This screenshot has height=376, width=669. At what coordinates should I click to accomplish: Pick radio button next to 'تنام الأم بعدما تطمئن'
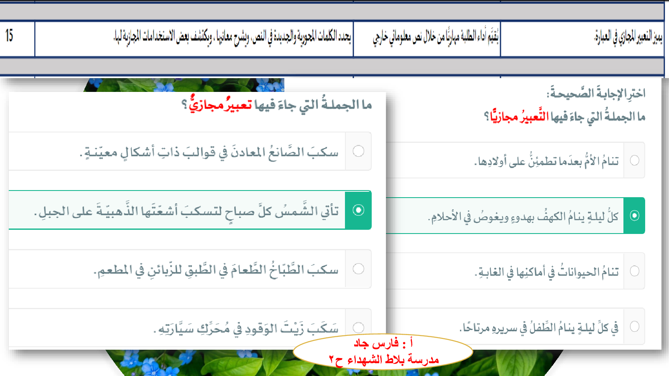pos(634,160)
